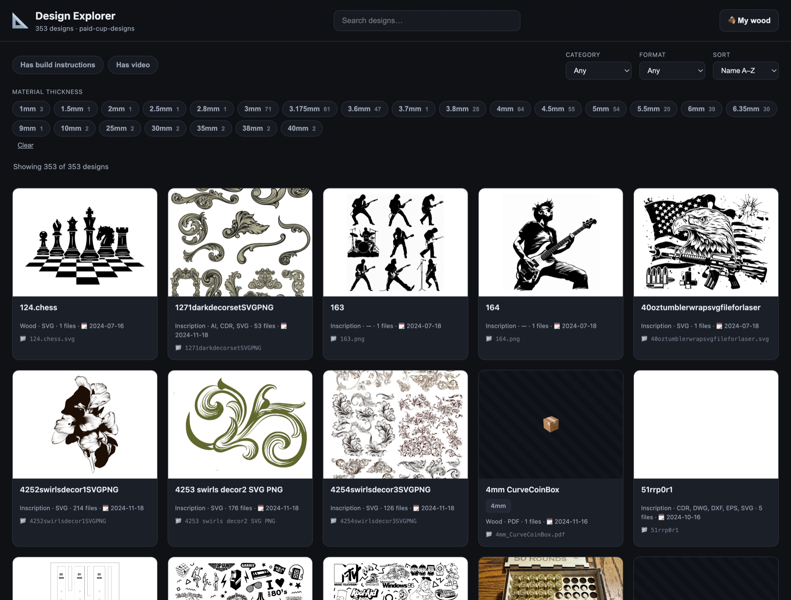Choose the 10mm thickness filter
Viewport: 791px width, 600px height.
(x=75, y=128)
